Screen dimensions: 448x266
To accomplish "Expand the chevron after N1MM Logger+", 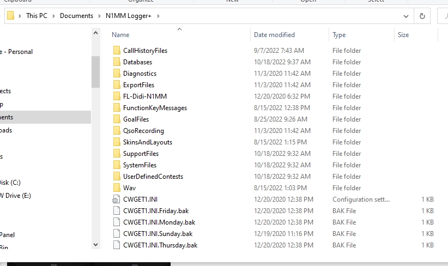I will (158, 16).
